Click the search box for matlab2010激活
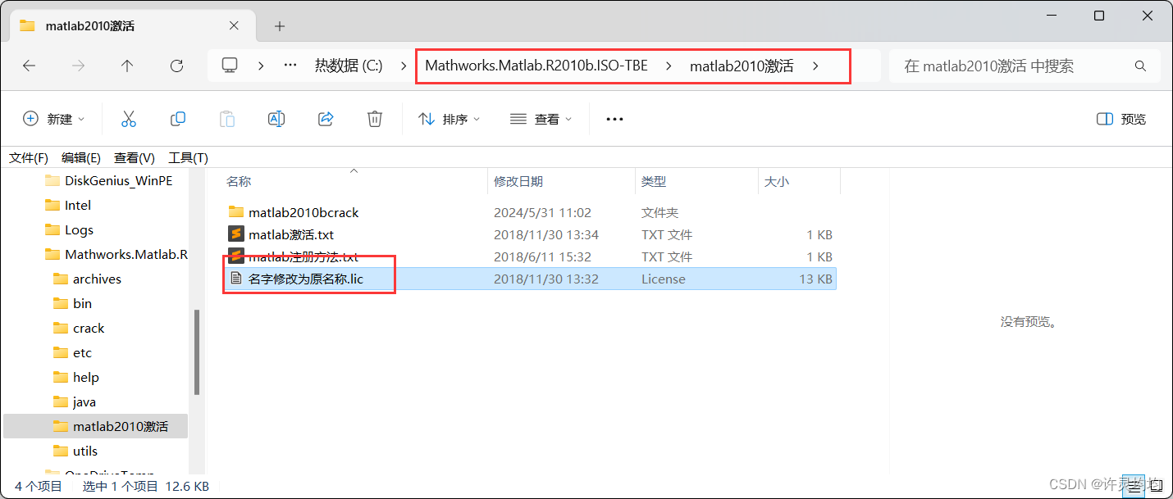The image size is (1173, 499). point(1025,66)
